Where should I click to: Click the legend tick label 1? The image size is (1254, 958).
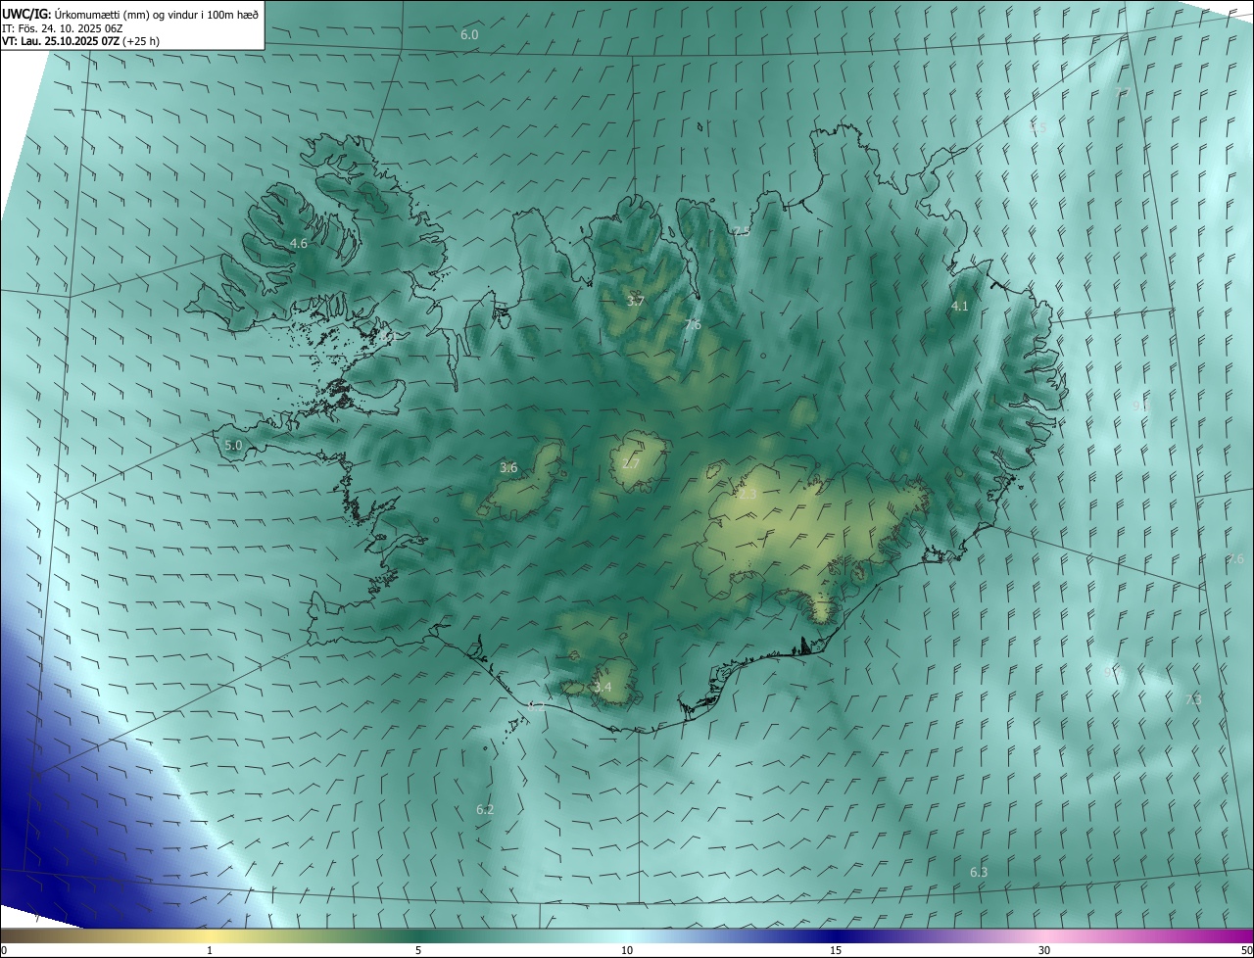[x=210, y=950]
